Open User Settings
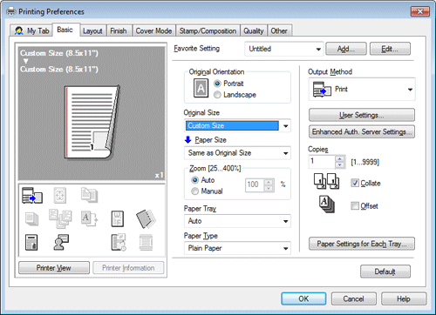 (x=362, y=115)
